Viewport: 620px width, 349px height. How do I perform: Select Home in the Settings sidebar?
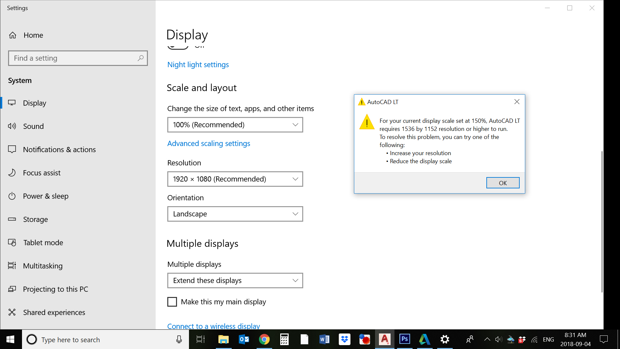point(33,35)
